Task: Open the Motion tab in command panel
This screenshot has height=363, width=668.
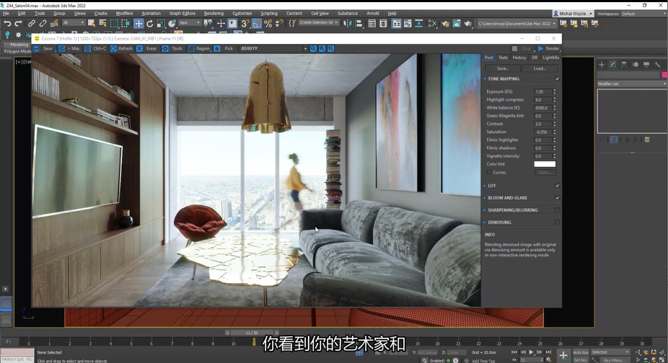Action: coord(636,64)
